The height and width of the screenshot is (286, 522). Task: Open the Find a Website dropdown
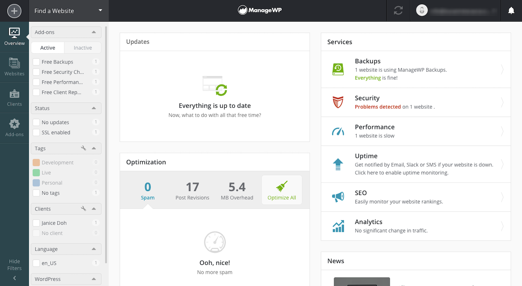point(69,11)
